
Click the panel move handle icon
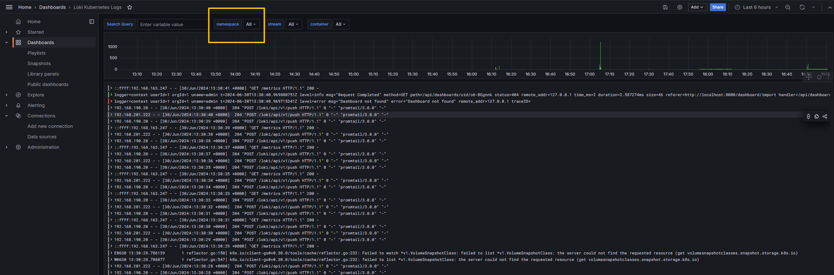pyautogui.click(x=809, y=77)
